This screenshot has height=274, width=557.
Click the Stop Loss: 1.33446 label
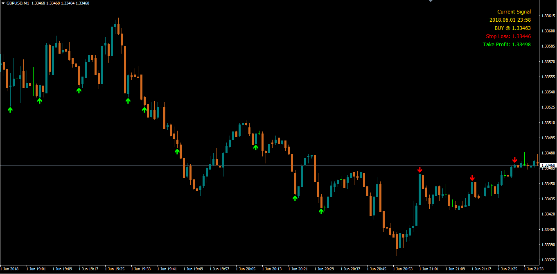pyautogui.click(x=508, y=36)
